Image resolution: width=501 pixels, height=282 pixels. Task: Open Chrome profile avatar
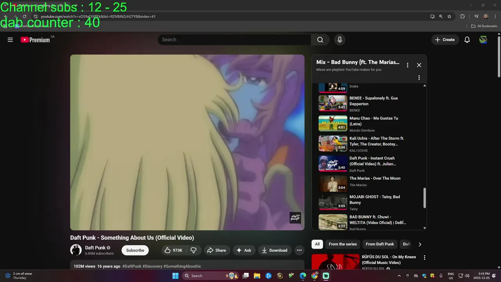click(486, 16)
